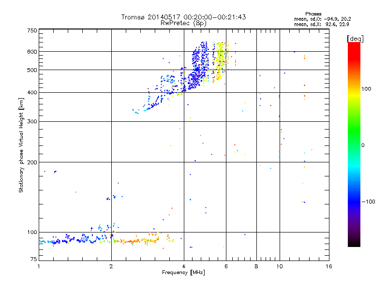387x290 pixels.
Task: Click the "75" height axis label
Action: pos(34,259)
